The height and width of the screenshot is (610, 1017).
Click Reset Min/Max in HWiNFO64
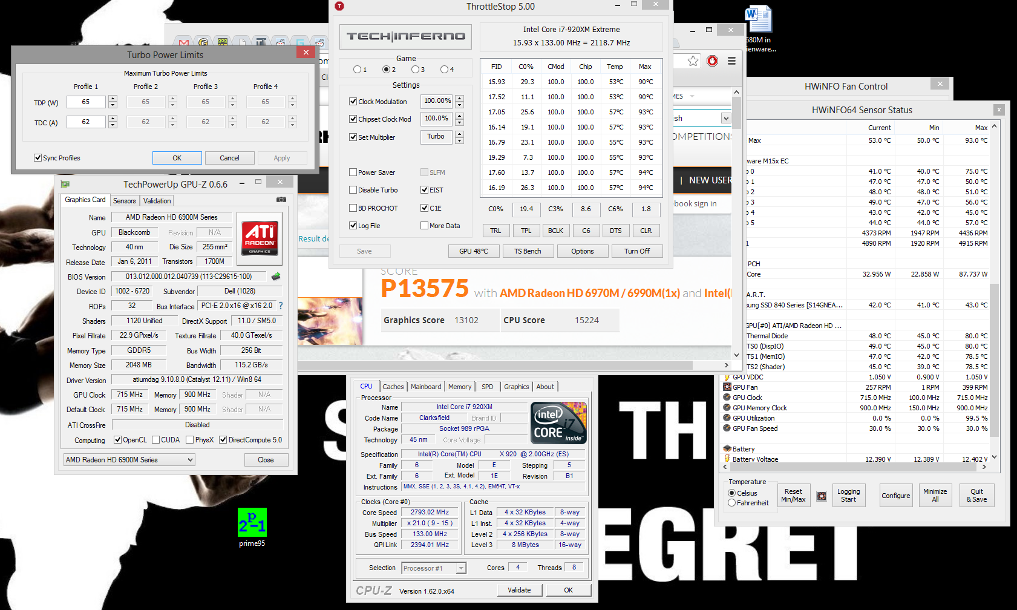tap(793, 496)
